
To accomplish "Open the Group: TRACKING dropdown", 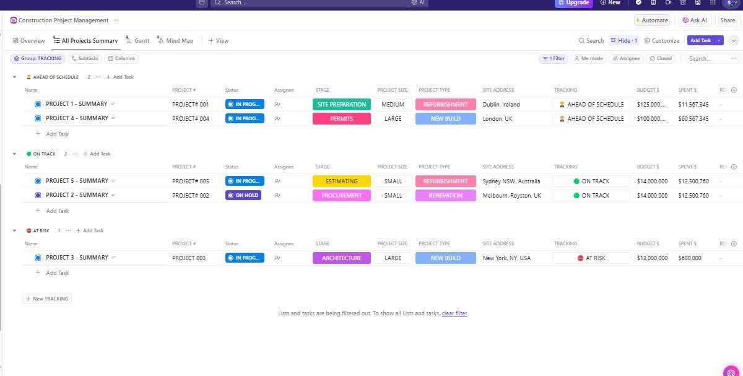I will (38, 59).
